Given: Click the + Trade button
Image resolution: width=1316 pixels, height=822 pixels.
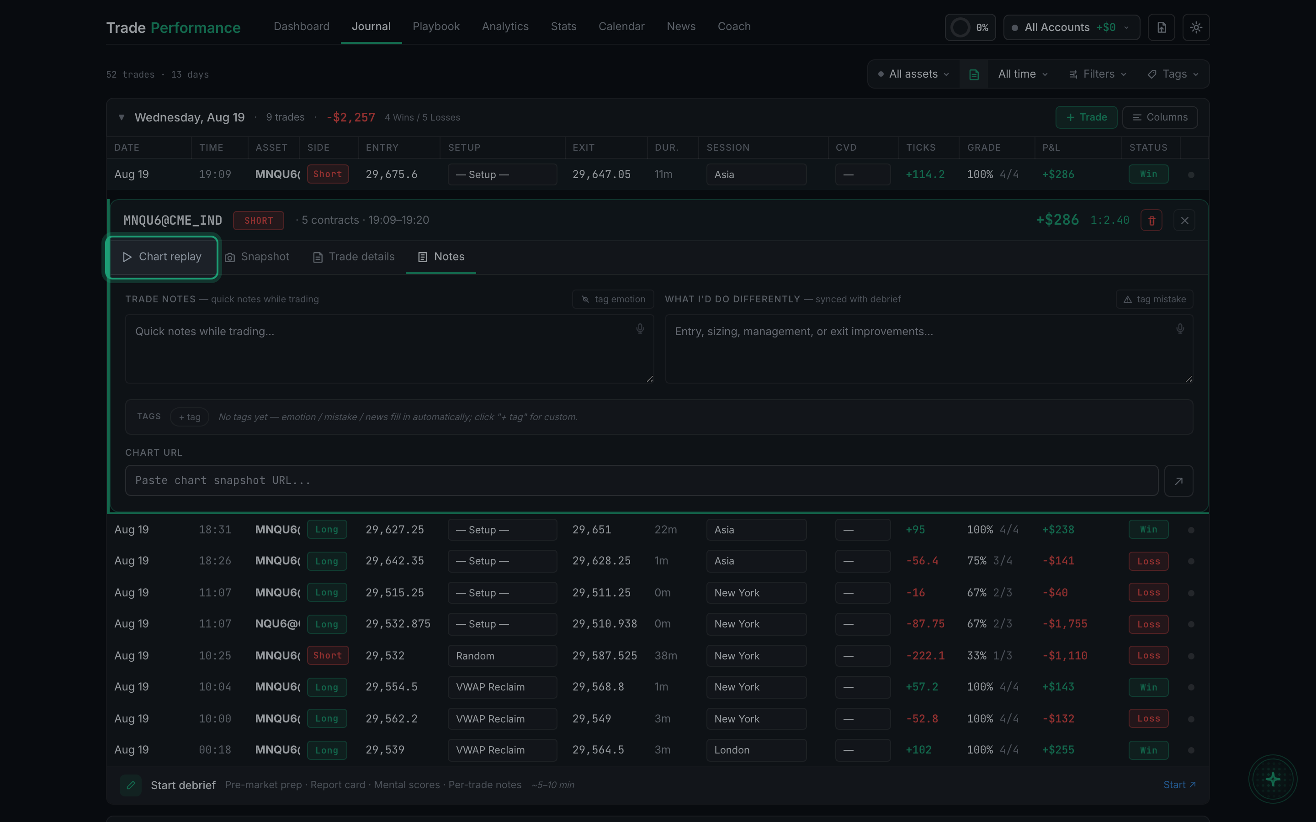Looking at the screenshot, I should pyautogui.click(x=1086, y=117).
